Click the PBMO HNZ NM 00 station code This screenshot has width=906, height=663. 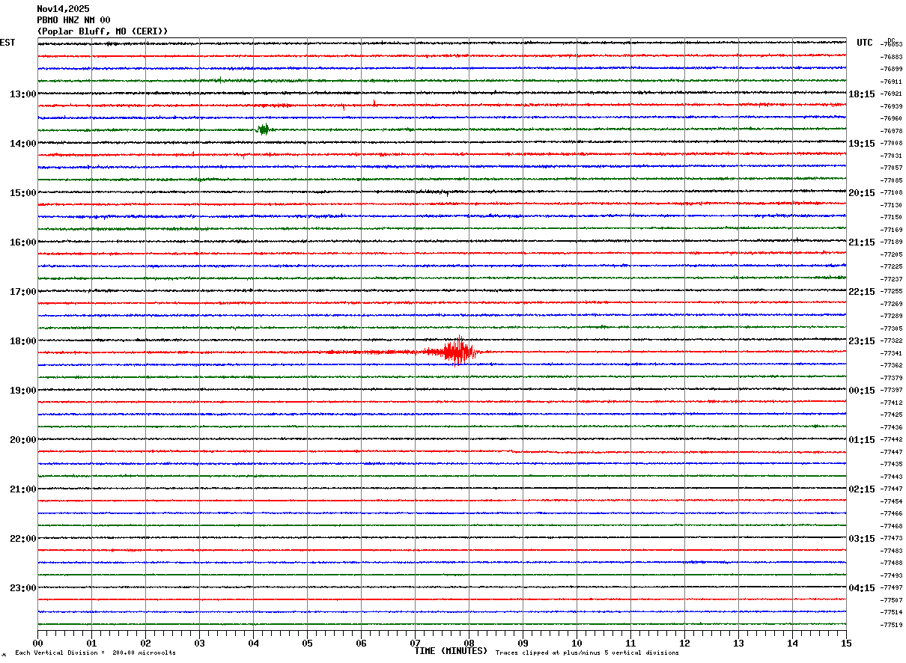click(x=73, y=20)
